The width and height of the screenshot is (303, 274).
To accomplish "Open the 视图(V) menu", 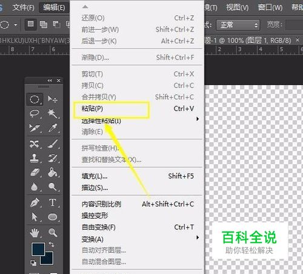I will coord(237,8).
